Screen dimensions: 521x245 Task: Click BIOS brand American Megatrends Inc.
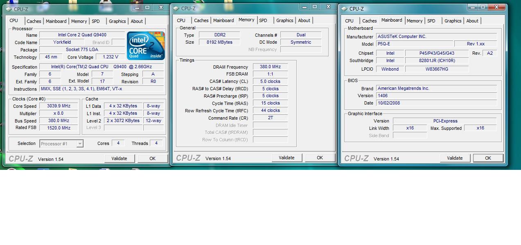coord(436,89)
